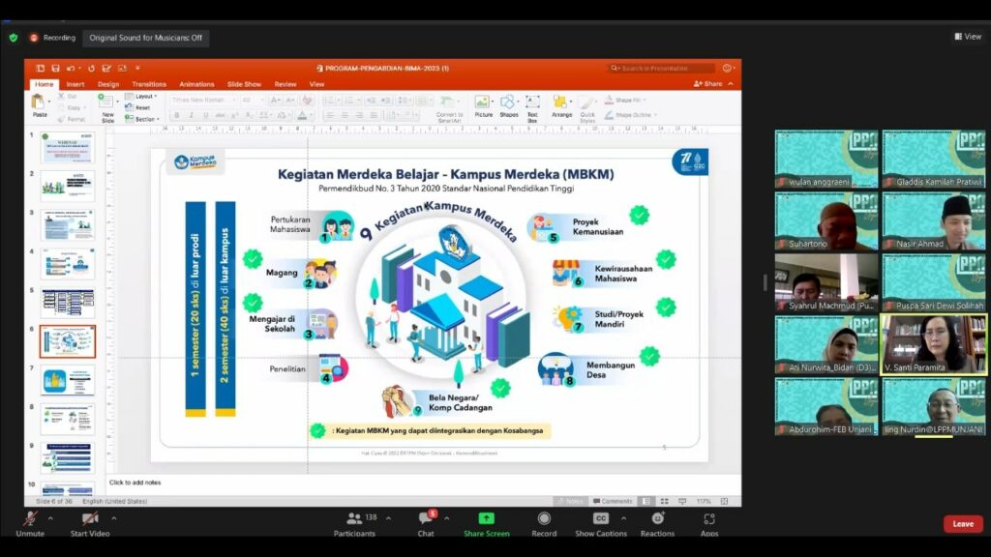Screen dimensions: 991x557
Task: Click the green encryption shield icon
Action: (14, 38)
